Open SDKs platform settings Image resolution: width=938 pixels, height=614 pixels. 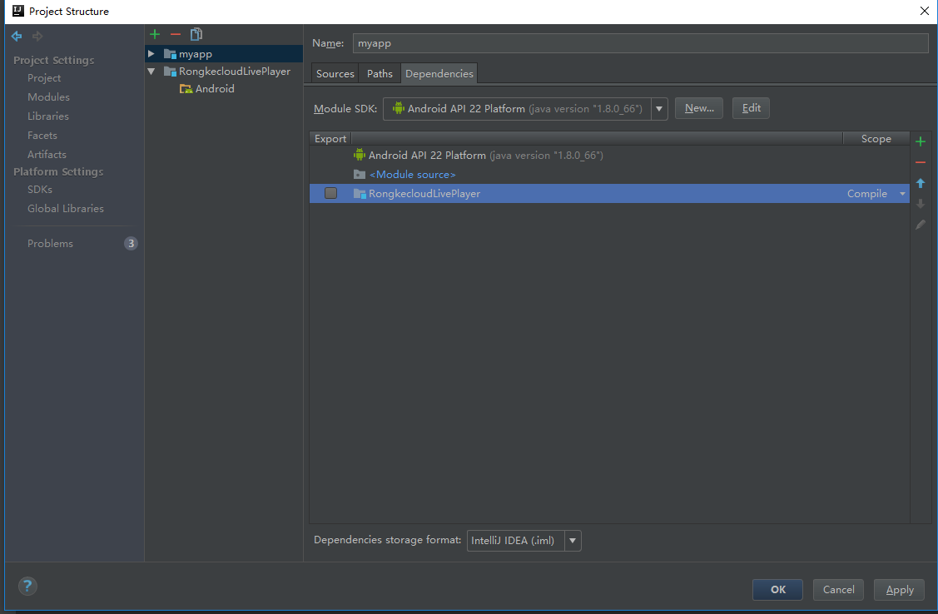click(40, 190)
